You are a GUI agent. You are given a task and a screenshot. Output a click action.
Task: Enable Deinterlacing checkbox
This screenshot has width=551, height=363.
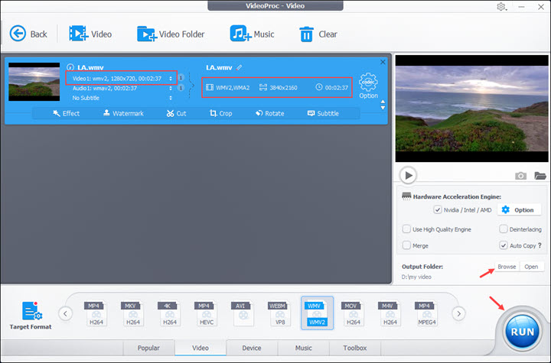pos(504,229)
